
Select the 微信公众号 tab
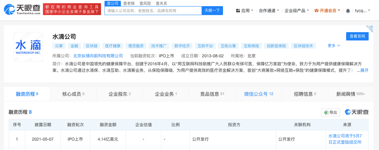(x=259, y=94)
